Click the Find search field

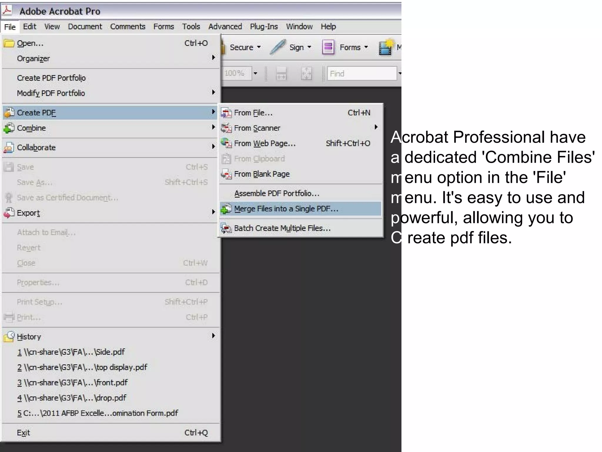pos(362,73)
